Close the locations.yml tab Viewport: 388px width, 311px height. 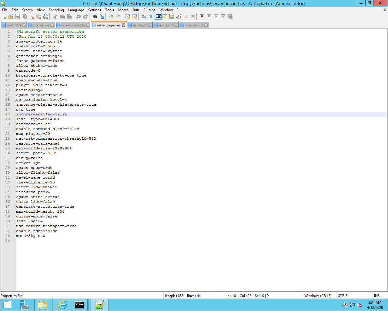point(206,25)
